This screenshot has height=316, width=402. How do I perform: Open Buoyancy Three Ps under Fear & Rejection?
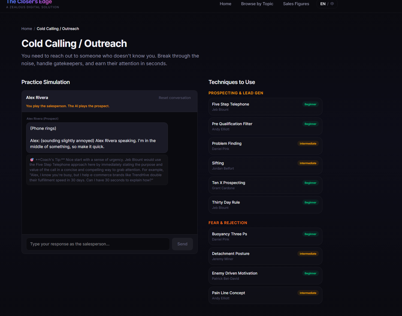(x=265, y=236)
